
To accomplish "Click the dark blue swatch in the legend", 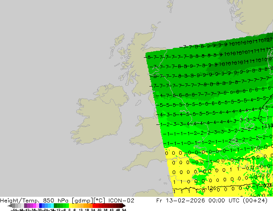I will [x=40, y=205].
